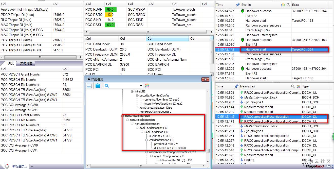Click the pin icon in Events panel header
The image size is (334, 169).
237,5
